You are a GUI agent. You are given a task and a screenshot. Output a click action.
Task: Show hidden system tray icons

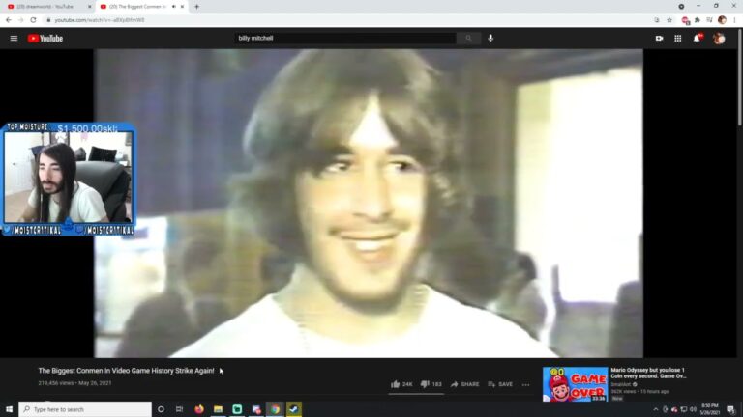coord(656,409)
